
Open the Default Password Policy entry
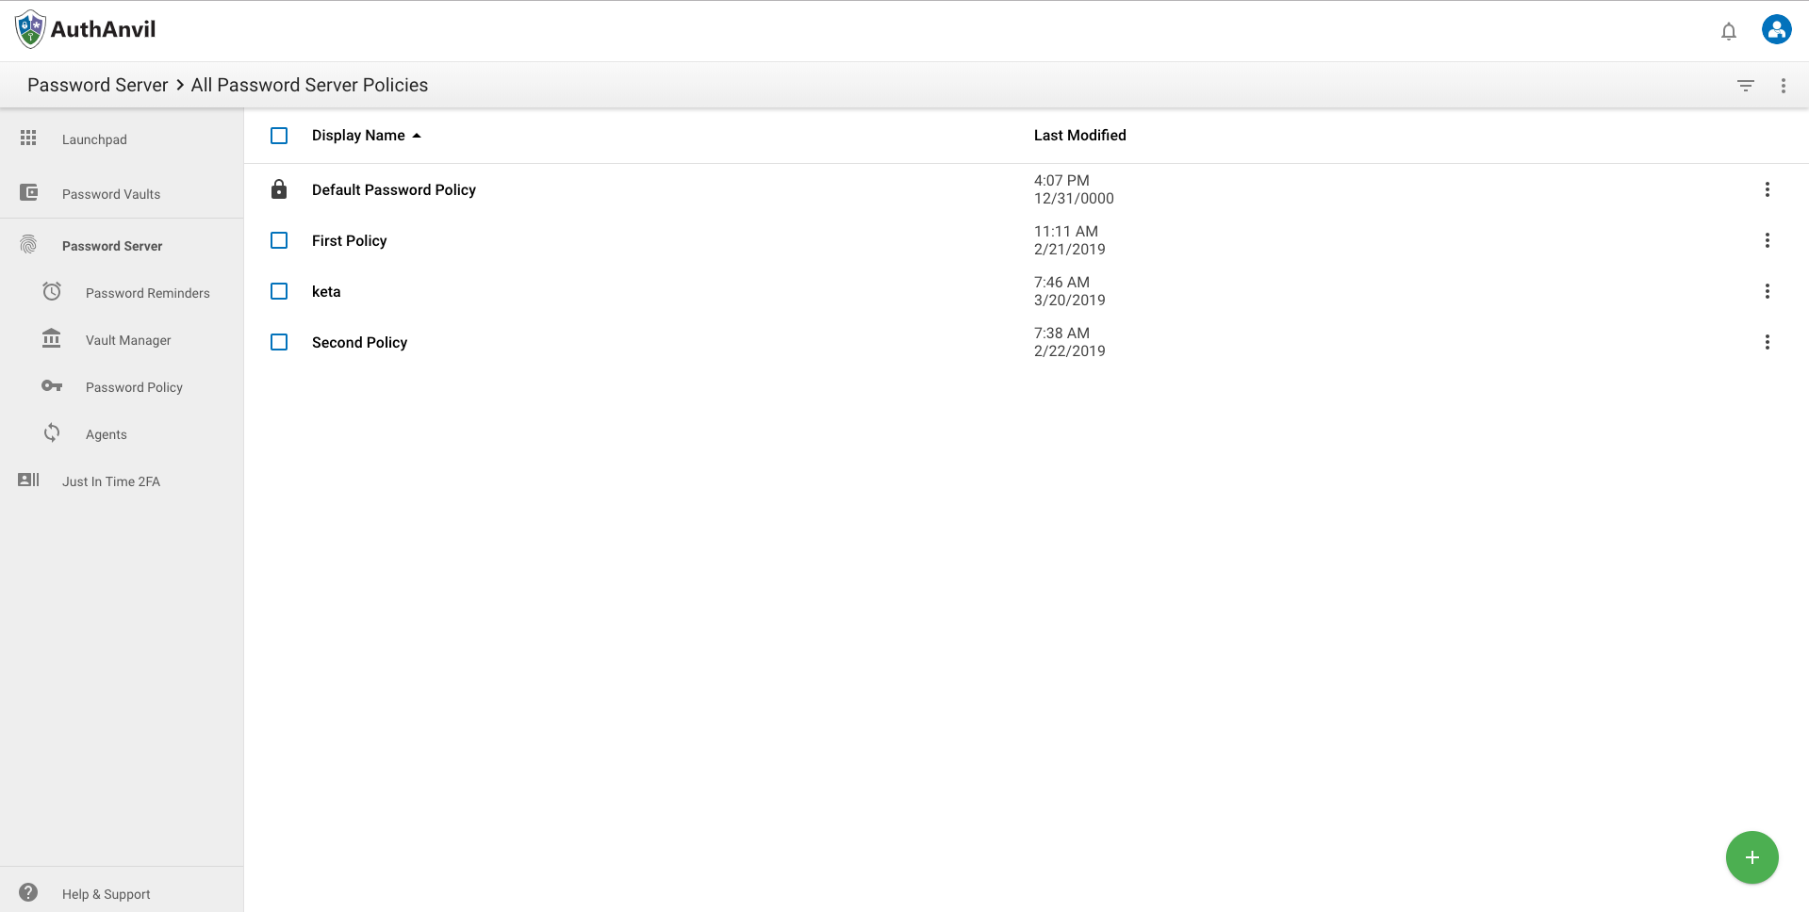coord(394,189)
